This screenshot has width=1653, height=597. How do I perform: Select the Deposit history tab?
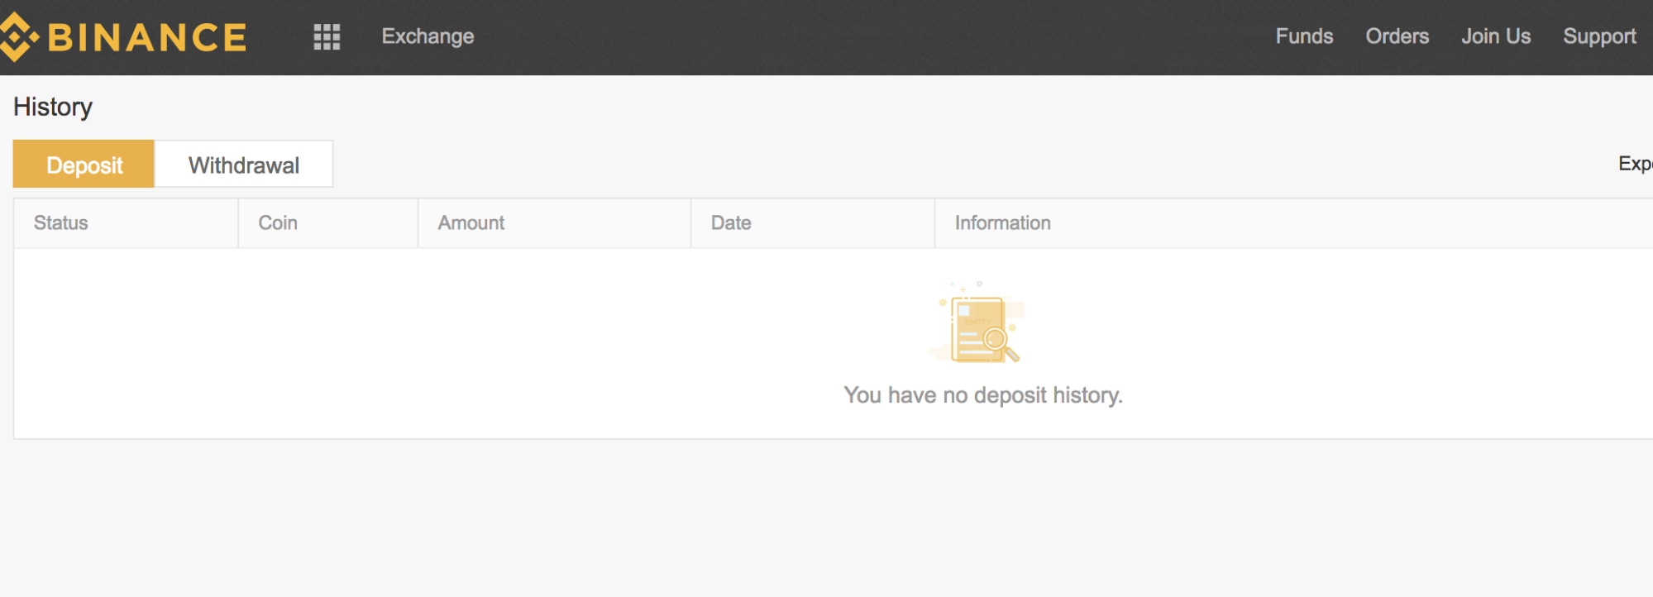click(x=84, y=164)
